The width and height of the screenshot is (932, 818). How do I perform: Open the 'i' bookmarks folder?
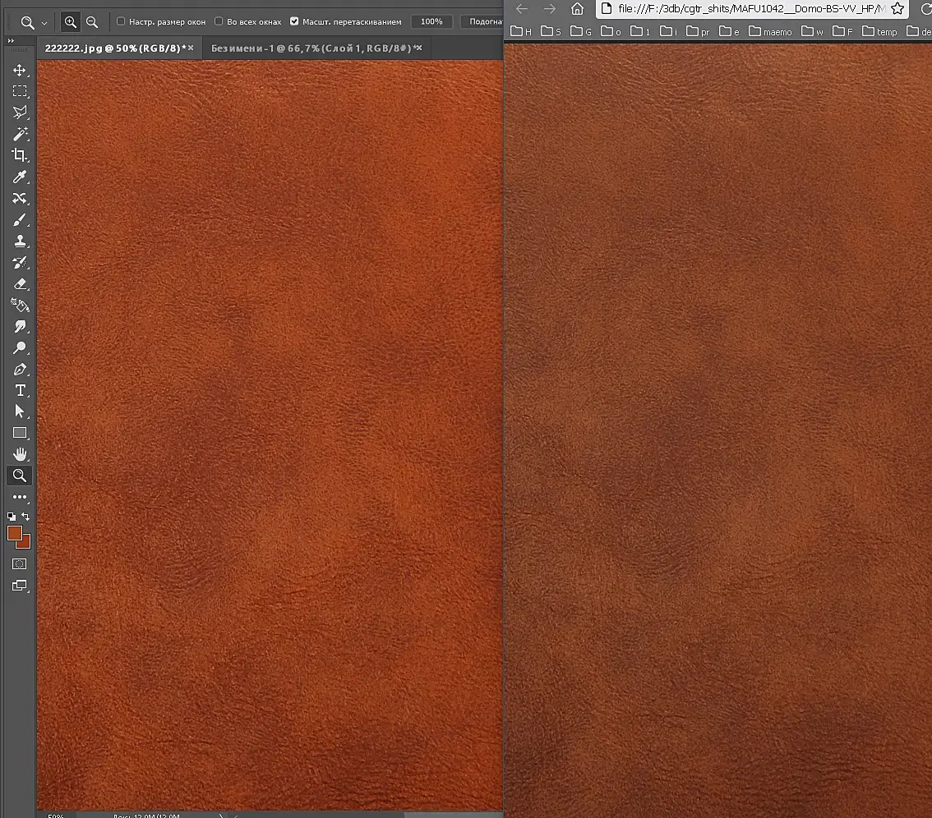point(668,31)
